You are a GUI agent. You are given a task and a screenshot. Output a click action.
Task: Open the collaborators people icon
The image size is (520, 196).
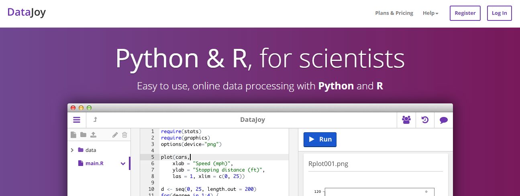coord(406,120)
